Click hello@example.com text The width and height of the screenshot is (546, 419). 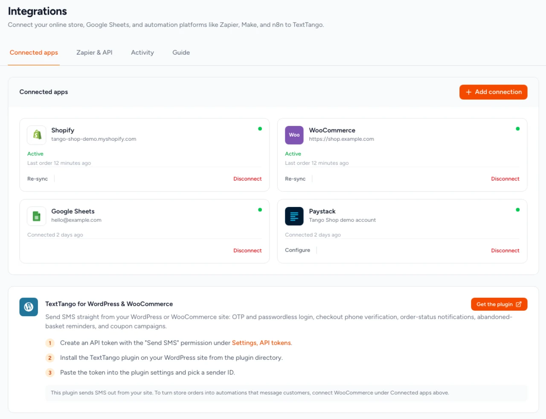click(76, 220)
